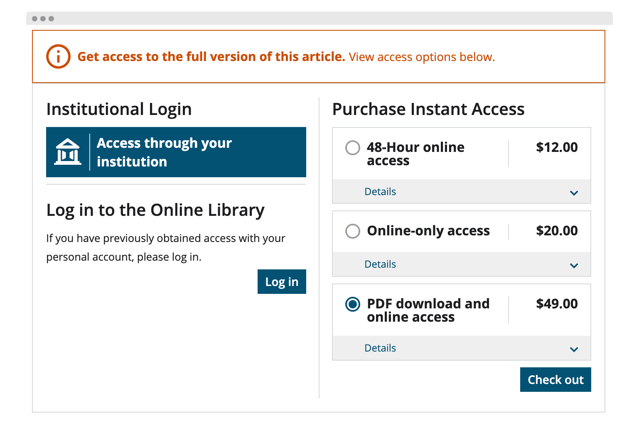Click the chevron beside Online-only access Details

[574, 265]
